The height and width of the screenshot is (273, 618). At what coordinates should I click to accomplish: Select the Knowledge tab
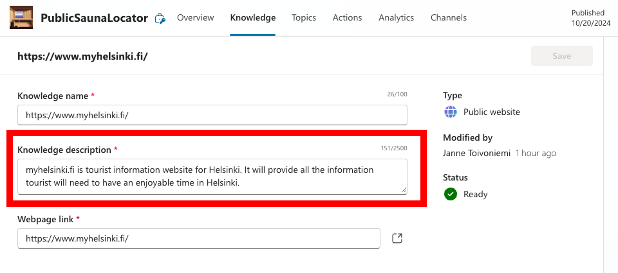click(252, 18)
